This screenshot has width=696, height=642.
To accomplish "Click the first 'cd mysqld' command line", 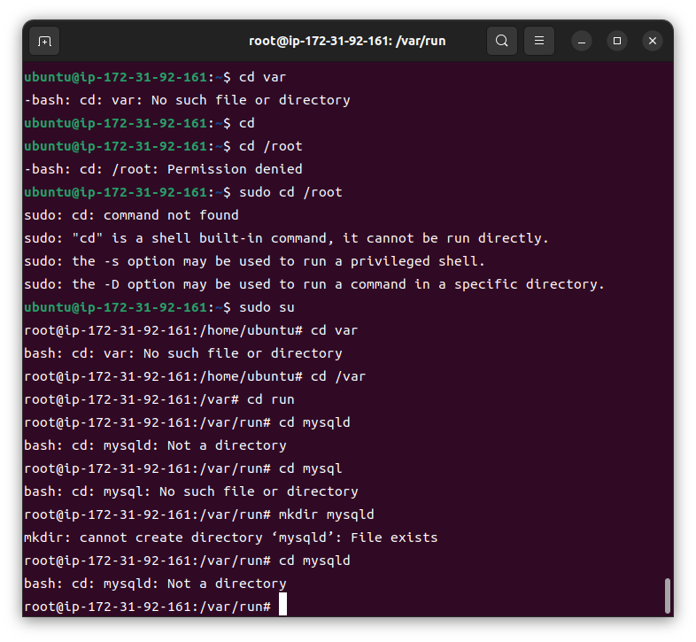I will click(x=188, y=422).
